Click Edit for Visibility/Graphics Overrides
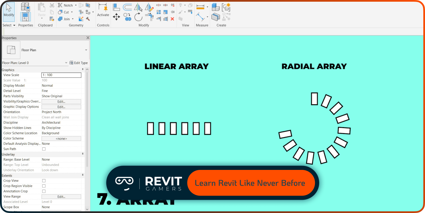 (x=61, y=101)
